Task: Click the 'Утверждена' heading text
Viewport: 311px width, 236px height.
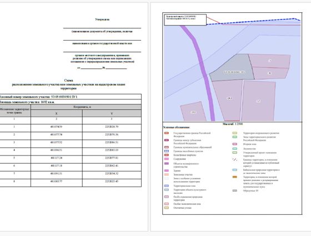Action: [x=102, y=19]
